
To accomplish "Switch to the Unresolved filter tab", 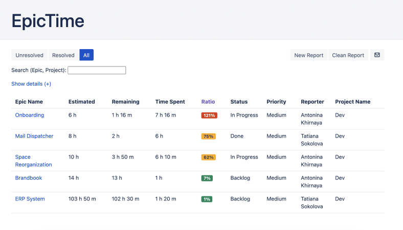I will point(29,55).
